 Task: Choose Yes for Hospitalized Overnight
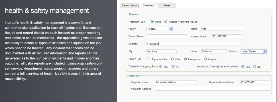pyautogui.click(x=243, y=67)
